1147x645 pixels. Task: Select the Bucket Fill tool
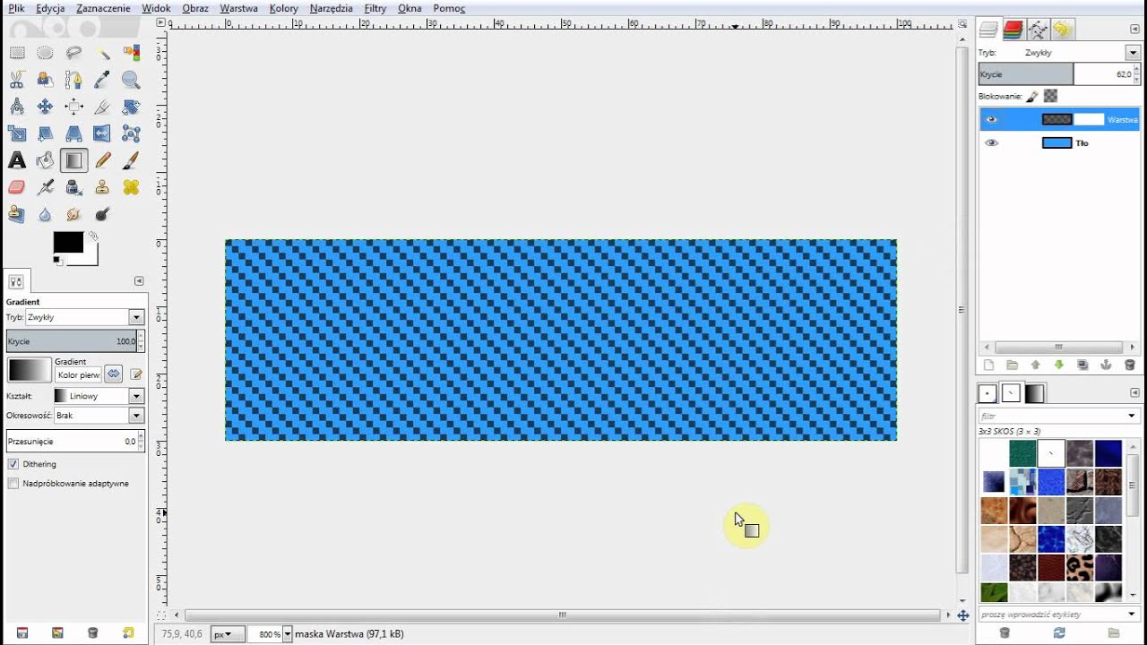pyautogui.click(x=45, y=160)
